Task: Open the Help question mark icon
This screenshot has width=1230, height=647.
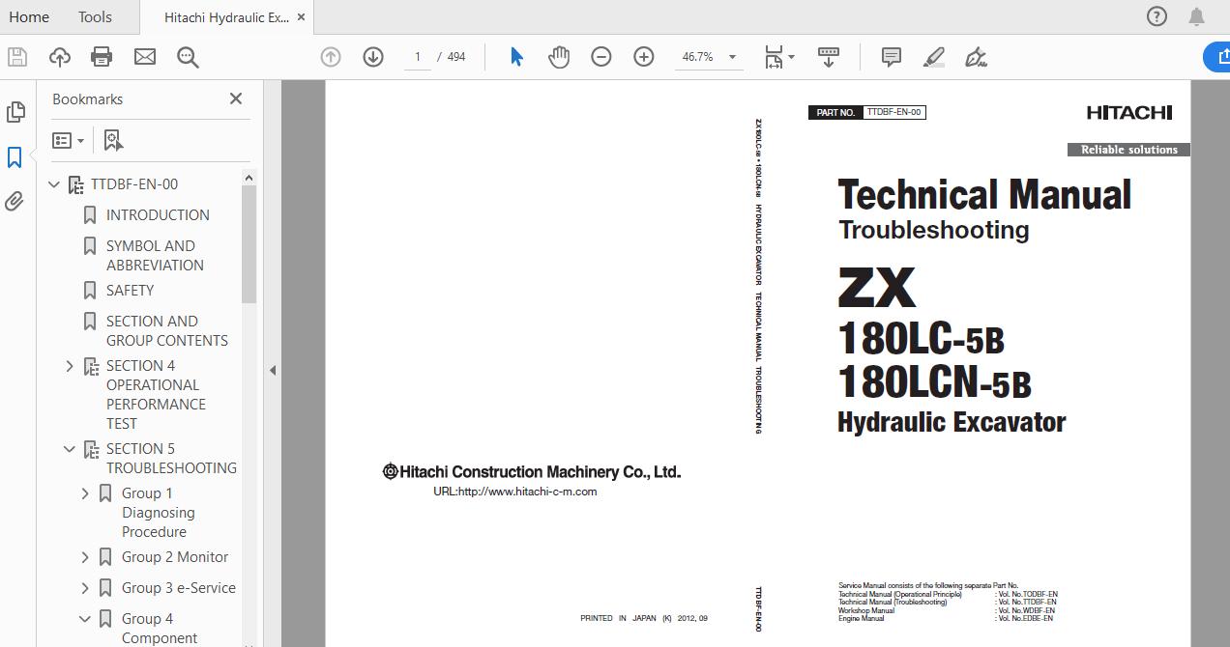Action: coord(1157,16)
